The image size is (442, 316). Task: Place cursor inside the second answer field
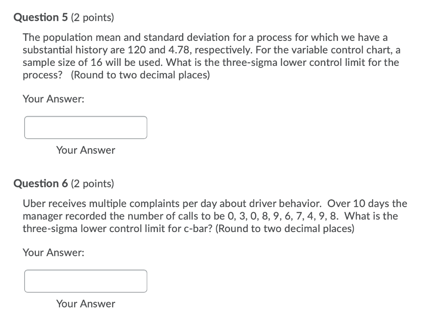pyautogui.click(x=85, y=281)
